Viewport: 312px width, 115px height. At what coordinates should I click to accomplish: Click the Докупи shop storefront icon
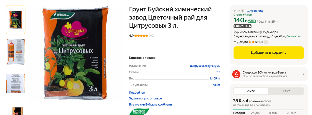pos(235,42)
